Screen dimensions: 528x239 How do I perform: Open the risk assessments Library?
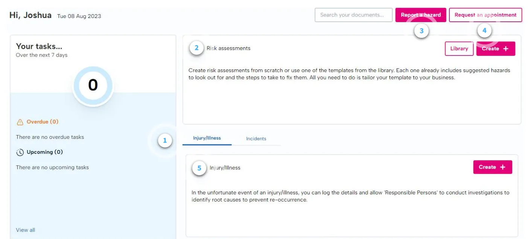[x=459, y=48]
